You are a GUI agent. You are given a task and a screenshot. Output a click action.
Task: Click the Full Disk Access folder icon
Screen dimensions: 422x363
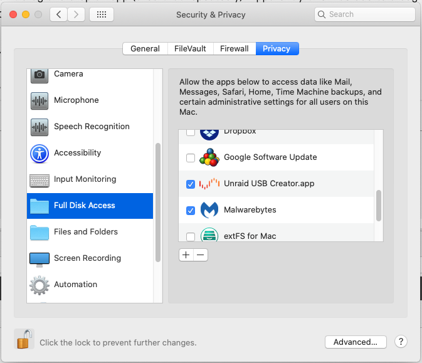[40, 206]
